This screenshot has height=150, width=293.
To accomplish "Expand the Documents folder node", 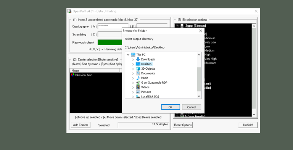I will 133,73.
